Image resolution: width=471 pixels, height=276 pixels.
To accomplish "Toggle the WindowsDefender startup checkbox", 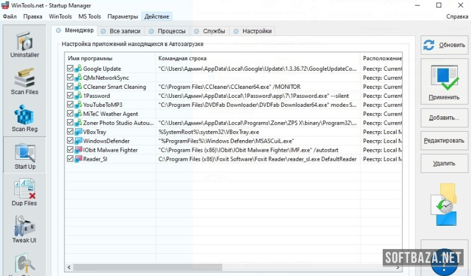I will coord(70,141).
